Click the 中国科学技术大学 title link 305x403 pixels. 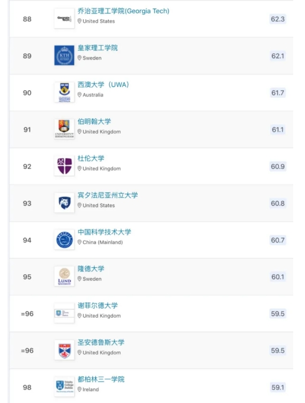tap(104, 232)
